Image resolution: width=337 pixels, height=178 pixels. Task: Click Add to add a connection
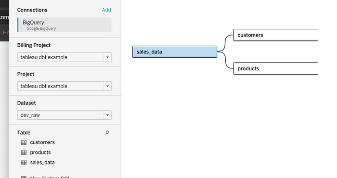(106, 10)
